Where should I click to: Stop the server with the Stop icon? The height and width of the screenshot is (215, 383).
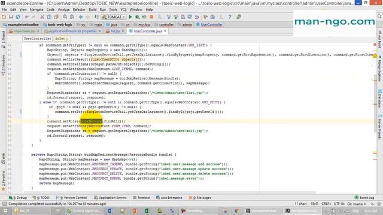151,17
